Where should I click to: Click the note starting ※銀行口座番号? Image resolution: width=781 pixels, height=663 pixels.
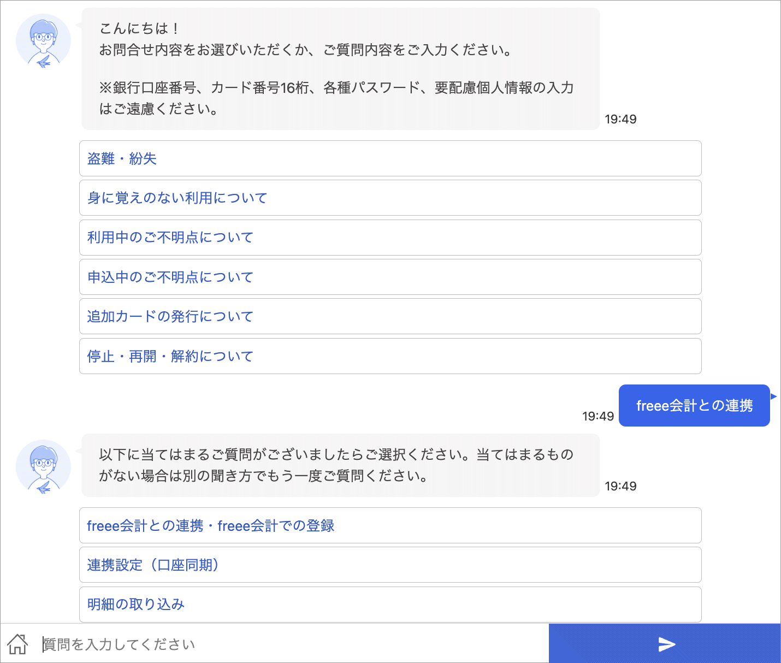pyautogui.click(x=336, y=98)
